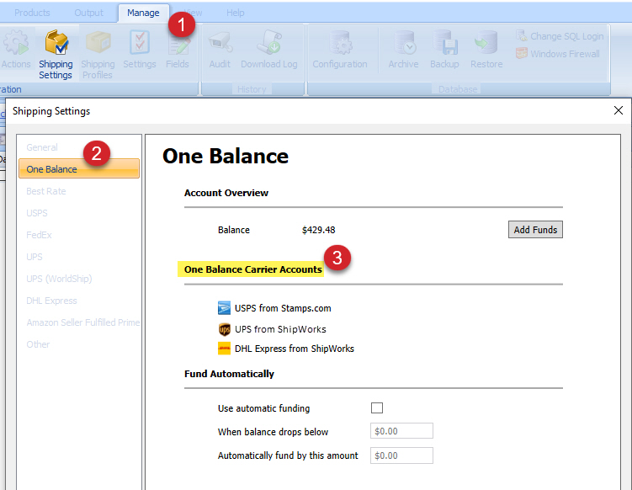The width and height of the screenshot is (632, 490).
Task: Click the One Balance Carrier Accounts heading
Action: [x=252, y=269]
